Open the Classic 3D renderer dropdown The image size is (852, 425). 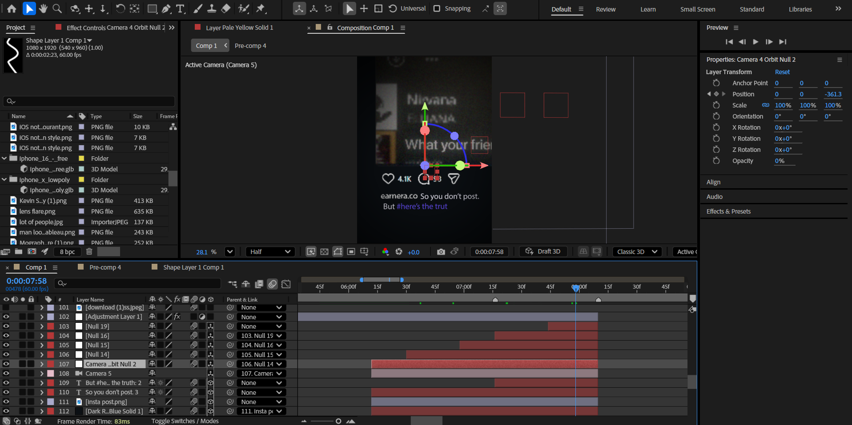[x=636, y=252]
